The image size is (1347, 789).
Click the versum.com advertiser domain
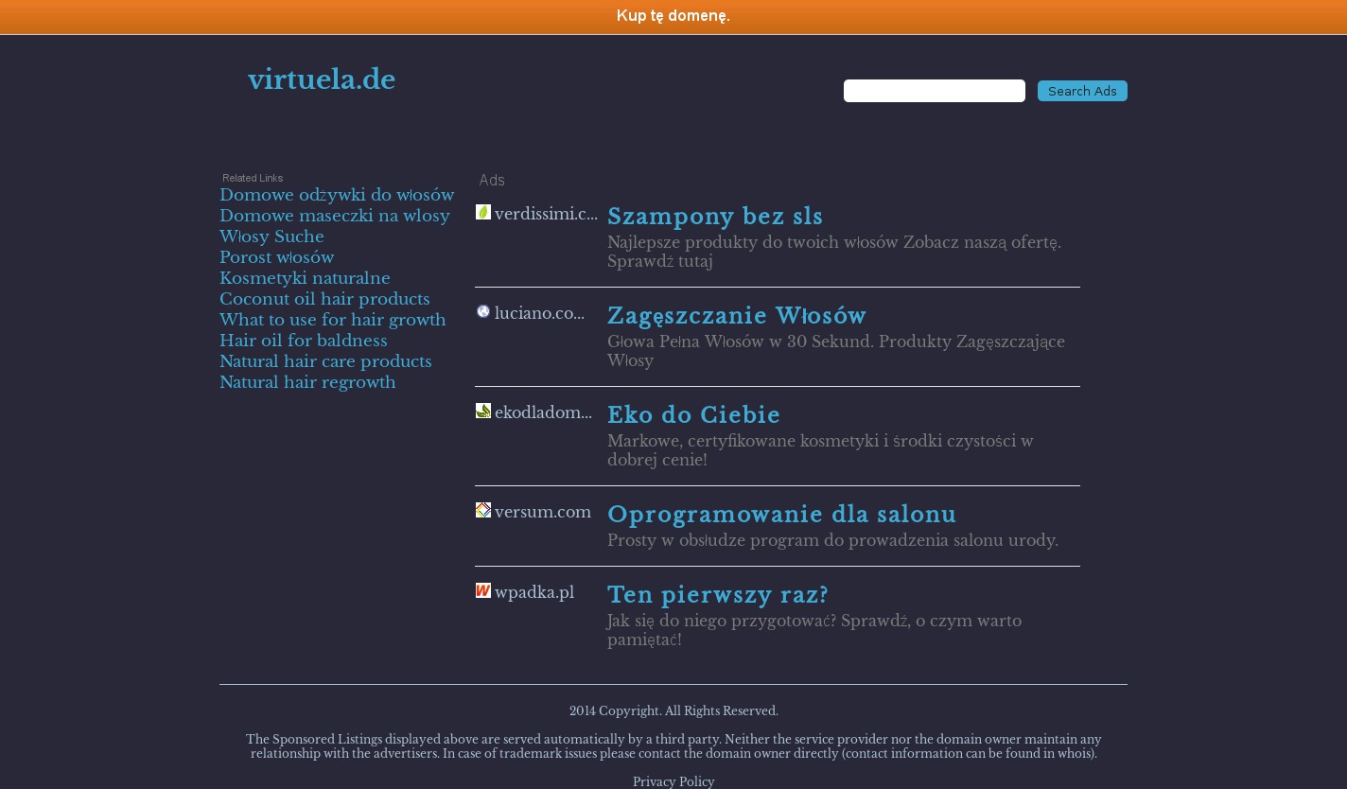click(543, 512)
